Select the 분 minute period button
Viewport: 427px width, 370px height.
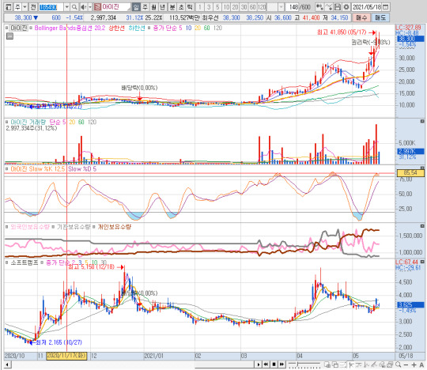click(x=172, y=7)
